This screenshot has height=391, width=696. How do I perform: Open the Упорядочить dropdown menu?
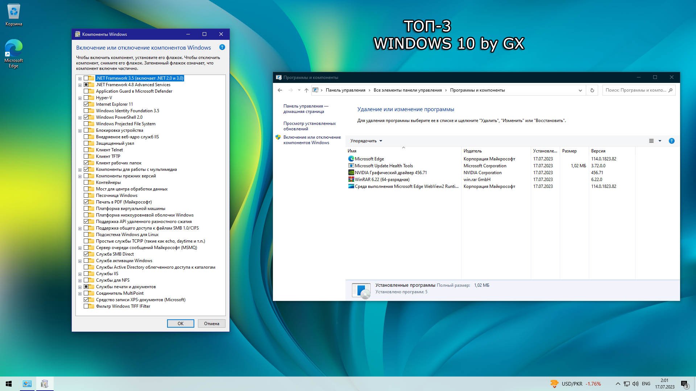pos(366,141)
